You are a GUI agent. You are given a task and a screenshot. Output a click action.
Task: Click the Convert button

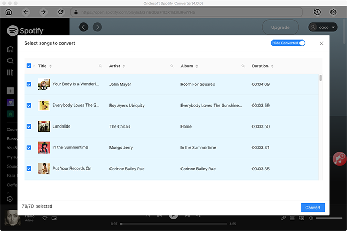pos(313,208)
